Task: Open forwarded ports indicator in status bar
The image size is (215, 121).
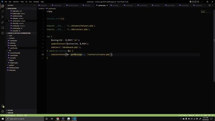Action: 26,115
